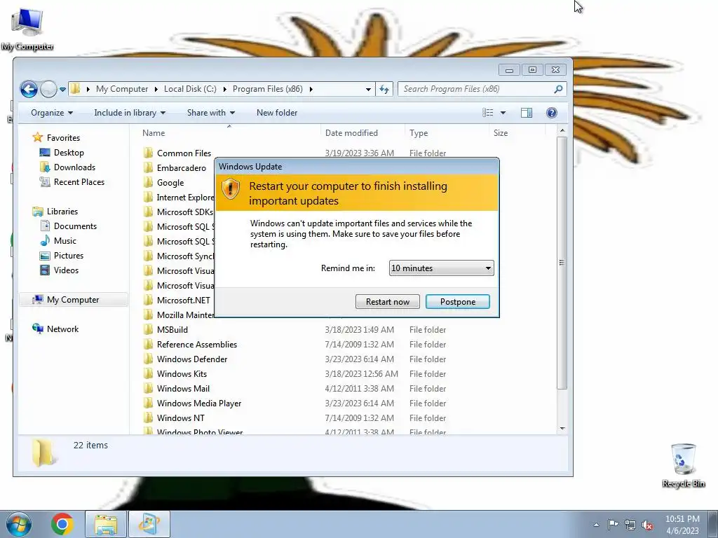This screenshot has height=538, width=718.
Task: Select My Computer in address breadcrumb
Action: pyautogui.click(x=122, y=89)
